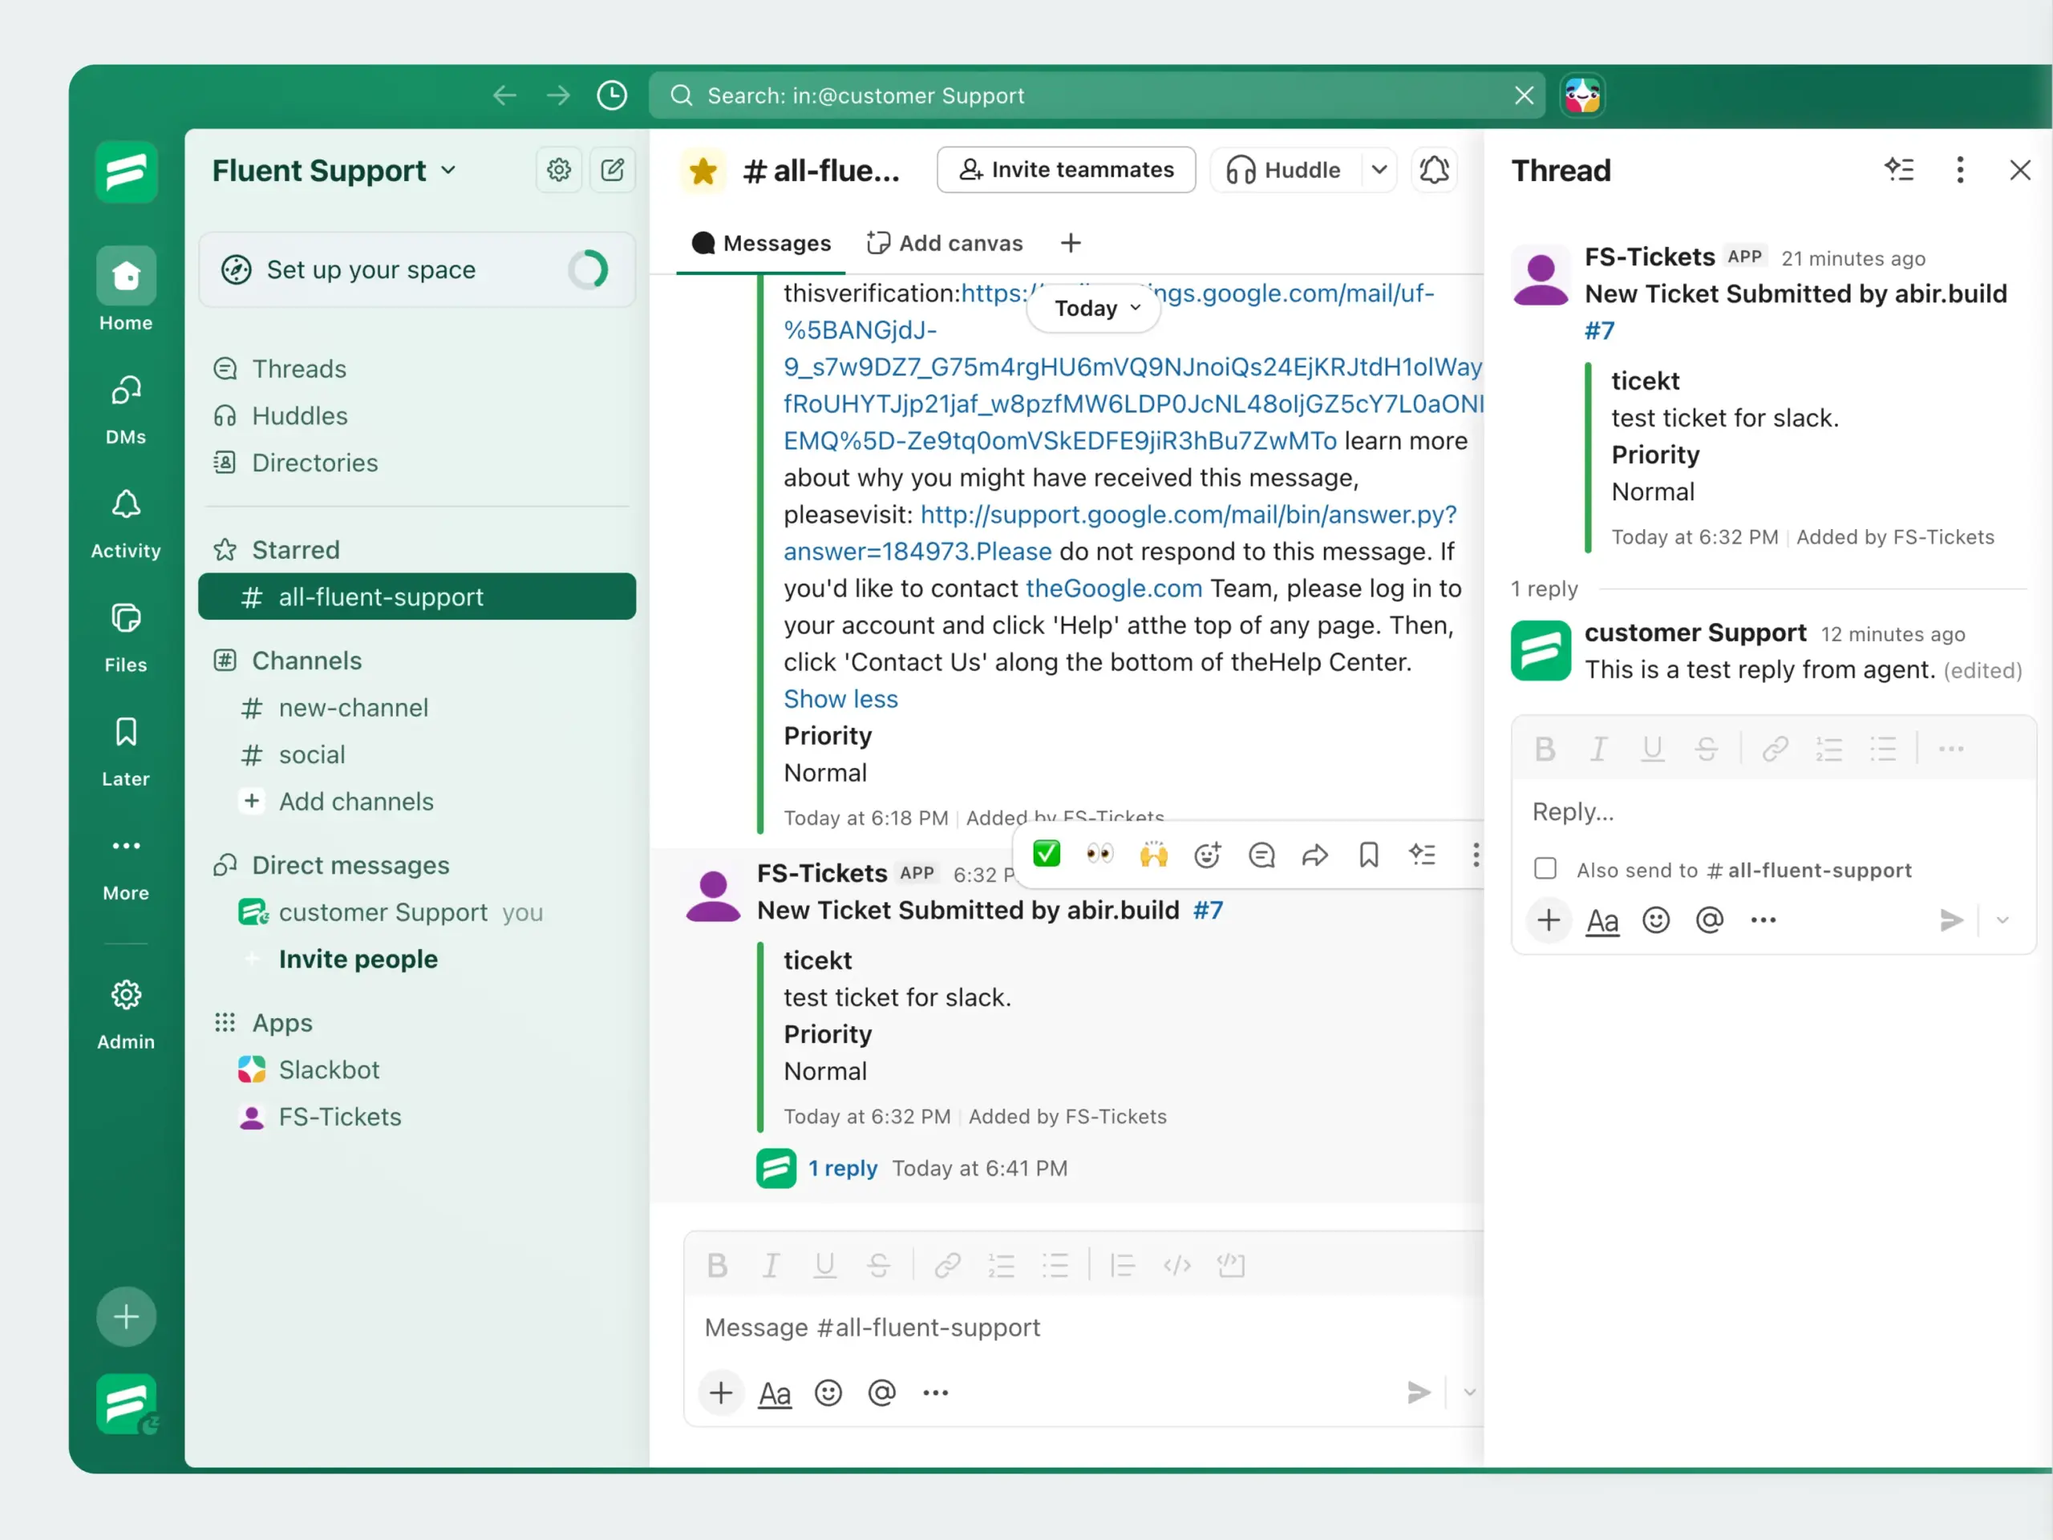React with the green check mark emoji

pyautogui.click(x=1046, y=854)
